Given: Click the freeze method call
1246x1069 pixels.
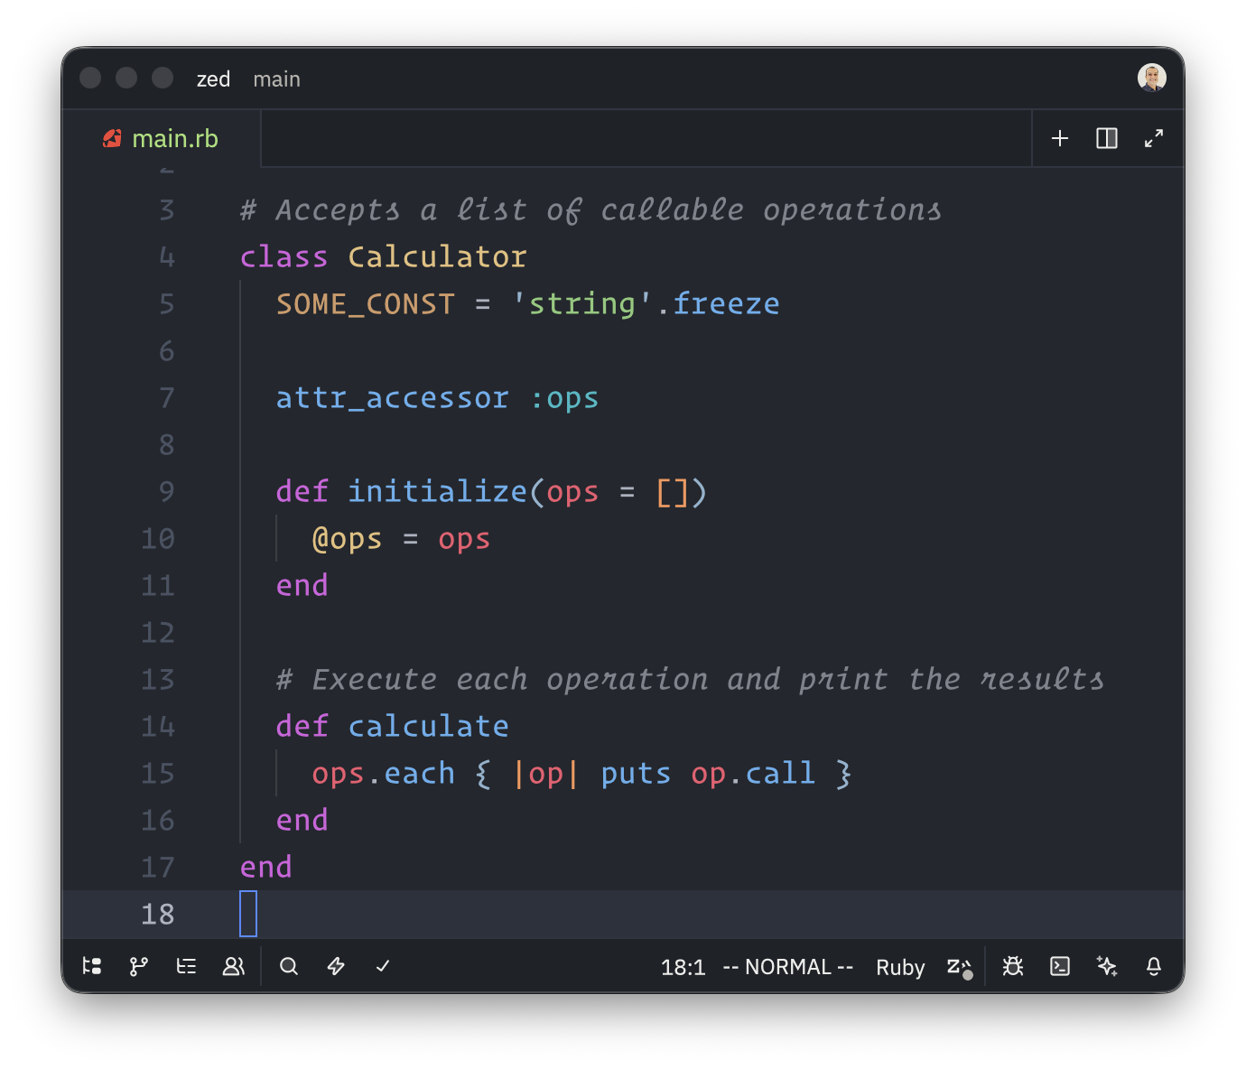Looking at the screenshot, I should pos(726,303).
